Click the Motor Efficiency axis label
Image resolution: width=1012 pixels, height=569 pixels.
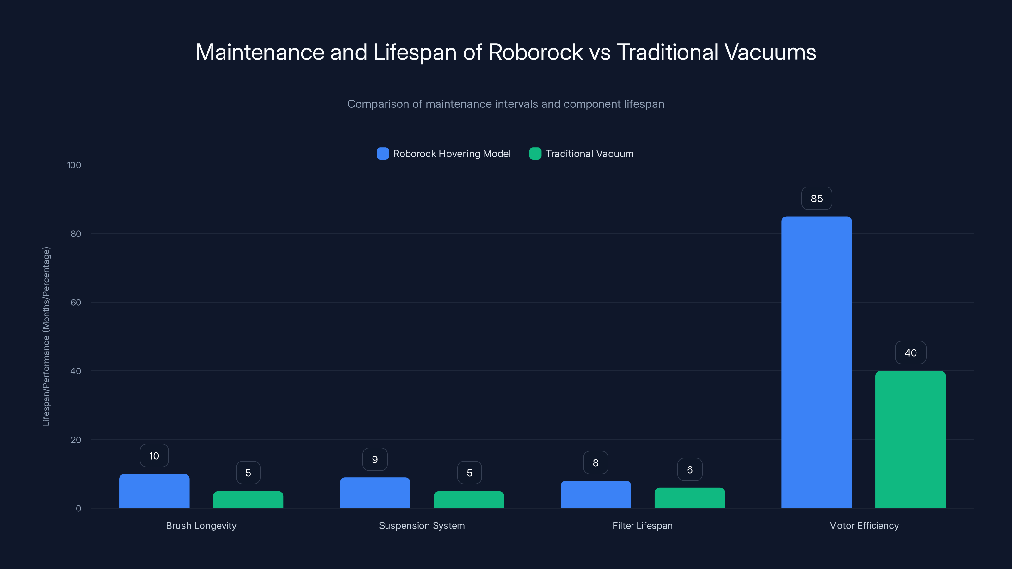point(863,525)
